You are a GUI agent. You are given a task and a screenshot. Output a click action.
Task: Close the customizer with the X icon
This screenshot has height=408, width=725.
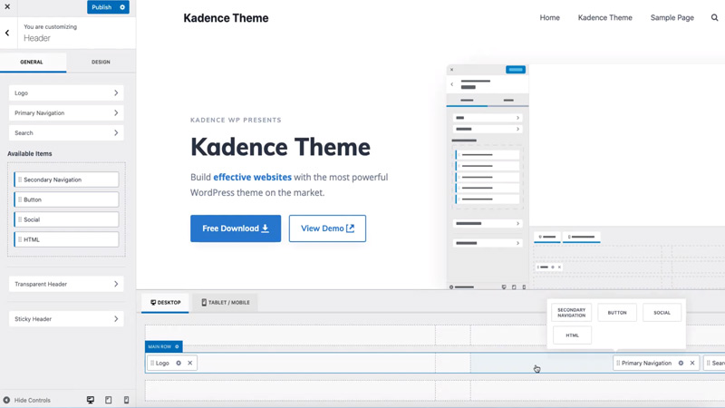(7, 7)
